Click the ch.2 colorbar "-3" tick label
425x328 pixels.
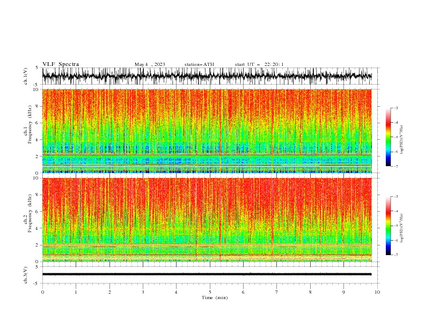(396, 197)
